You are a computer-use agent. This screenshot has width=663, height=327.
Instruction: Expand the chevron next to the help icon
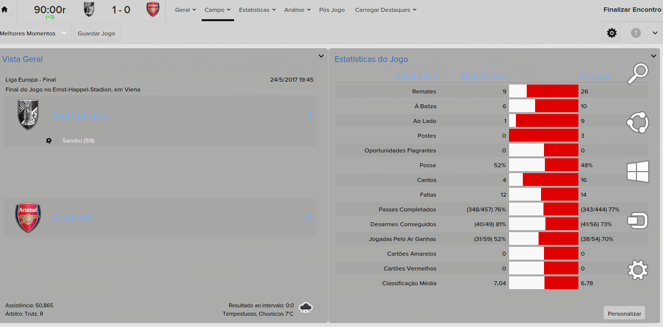click(655, 33)
